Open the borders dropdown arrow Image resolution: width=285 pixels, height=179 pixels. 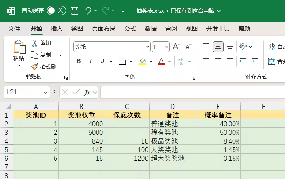click(131, 61)
